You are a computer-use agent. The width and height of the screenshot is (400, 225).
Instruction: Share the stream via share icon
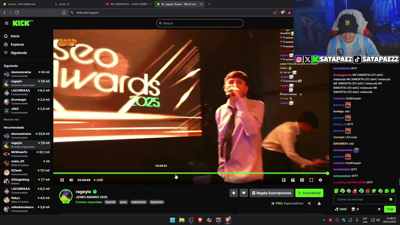point(309,203)
